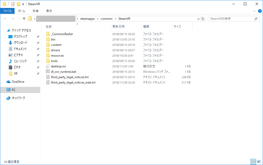This screenshot has height=165, width=263.
Task: Click SteamVR in the address path
Action: click(x=124, y=19)
